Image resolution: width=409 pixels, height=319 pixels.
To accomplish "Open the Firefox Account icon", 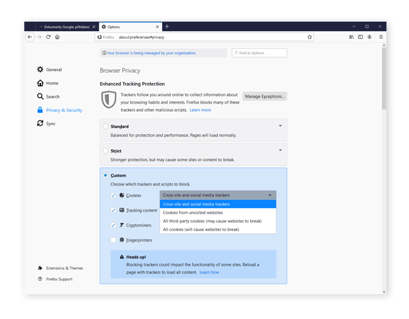I will (x=370, y=37).
